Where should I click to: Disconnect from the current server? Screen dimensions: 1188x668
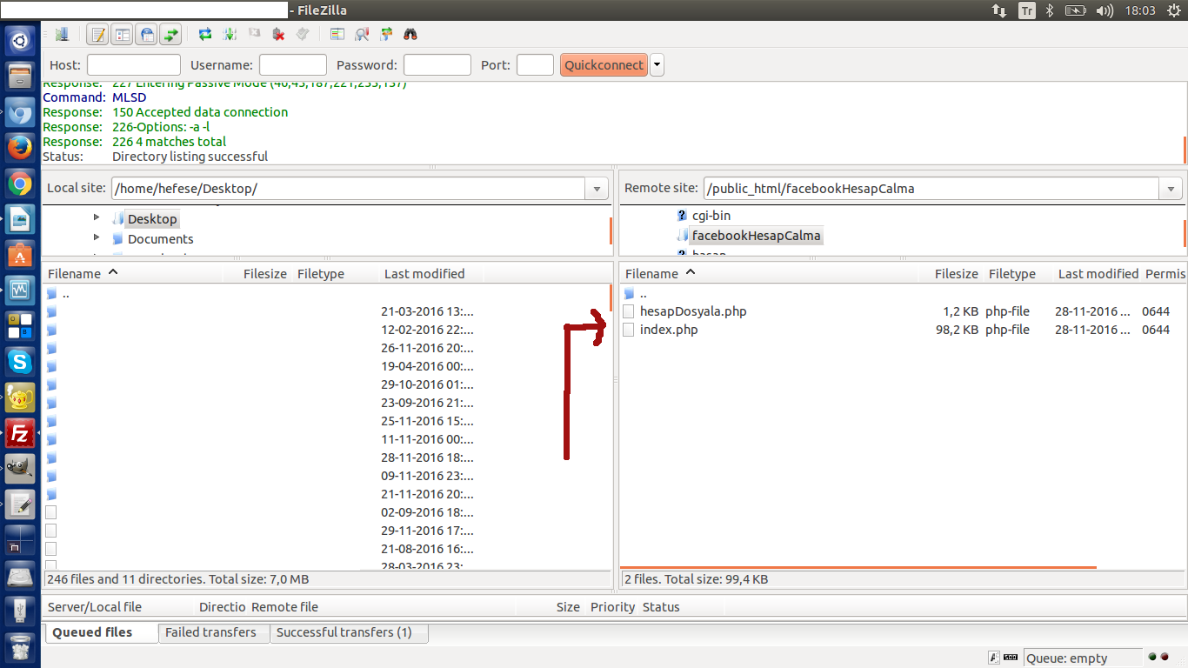[278, 35]
